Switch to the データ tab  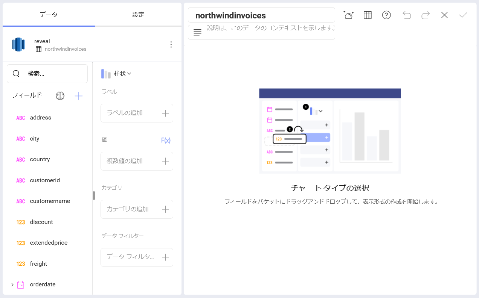pyautogui.click(x=49, y=15)
